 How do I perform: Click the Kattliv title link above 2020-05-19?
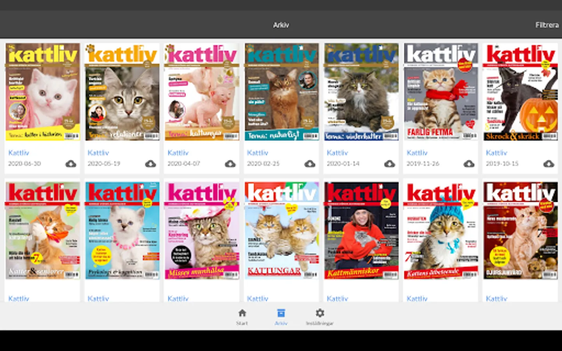coord(98,152)
